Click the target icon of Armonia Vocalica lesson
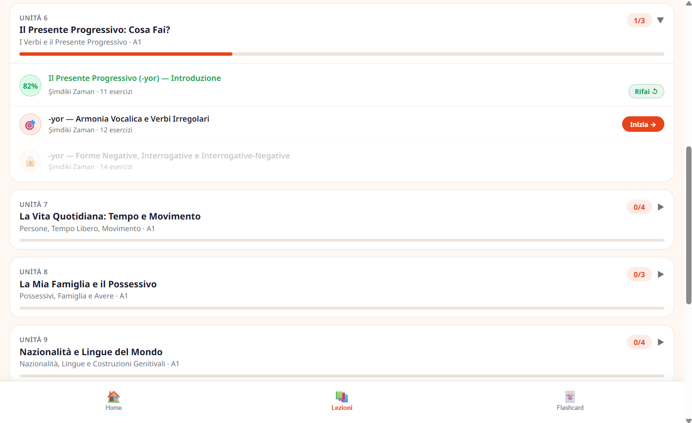Viewport: 692px width, 423px height. click(x=30, y=125)
